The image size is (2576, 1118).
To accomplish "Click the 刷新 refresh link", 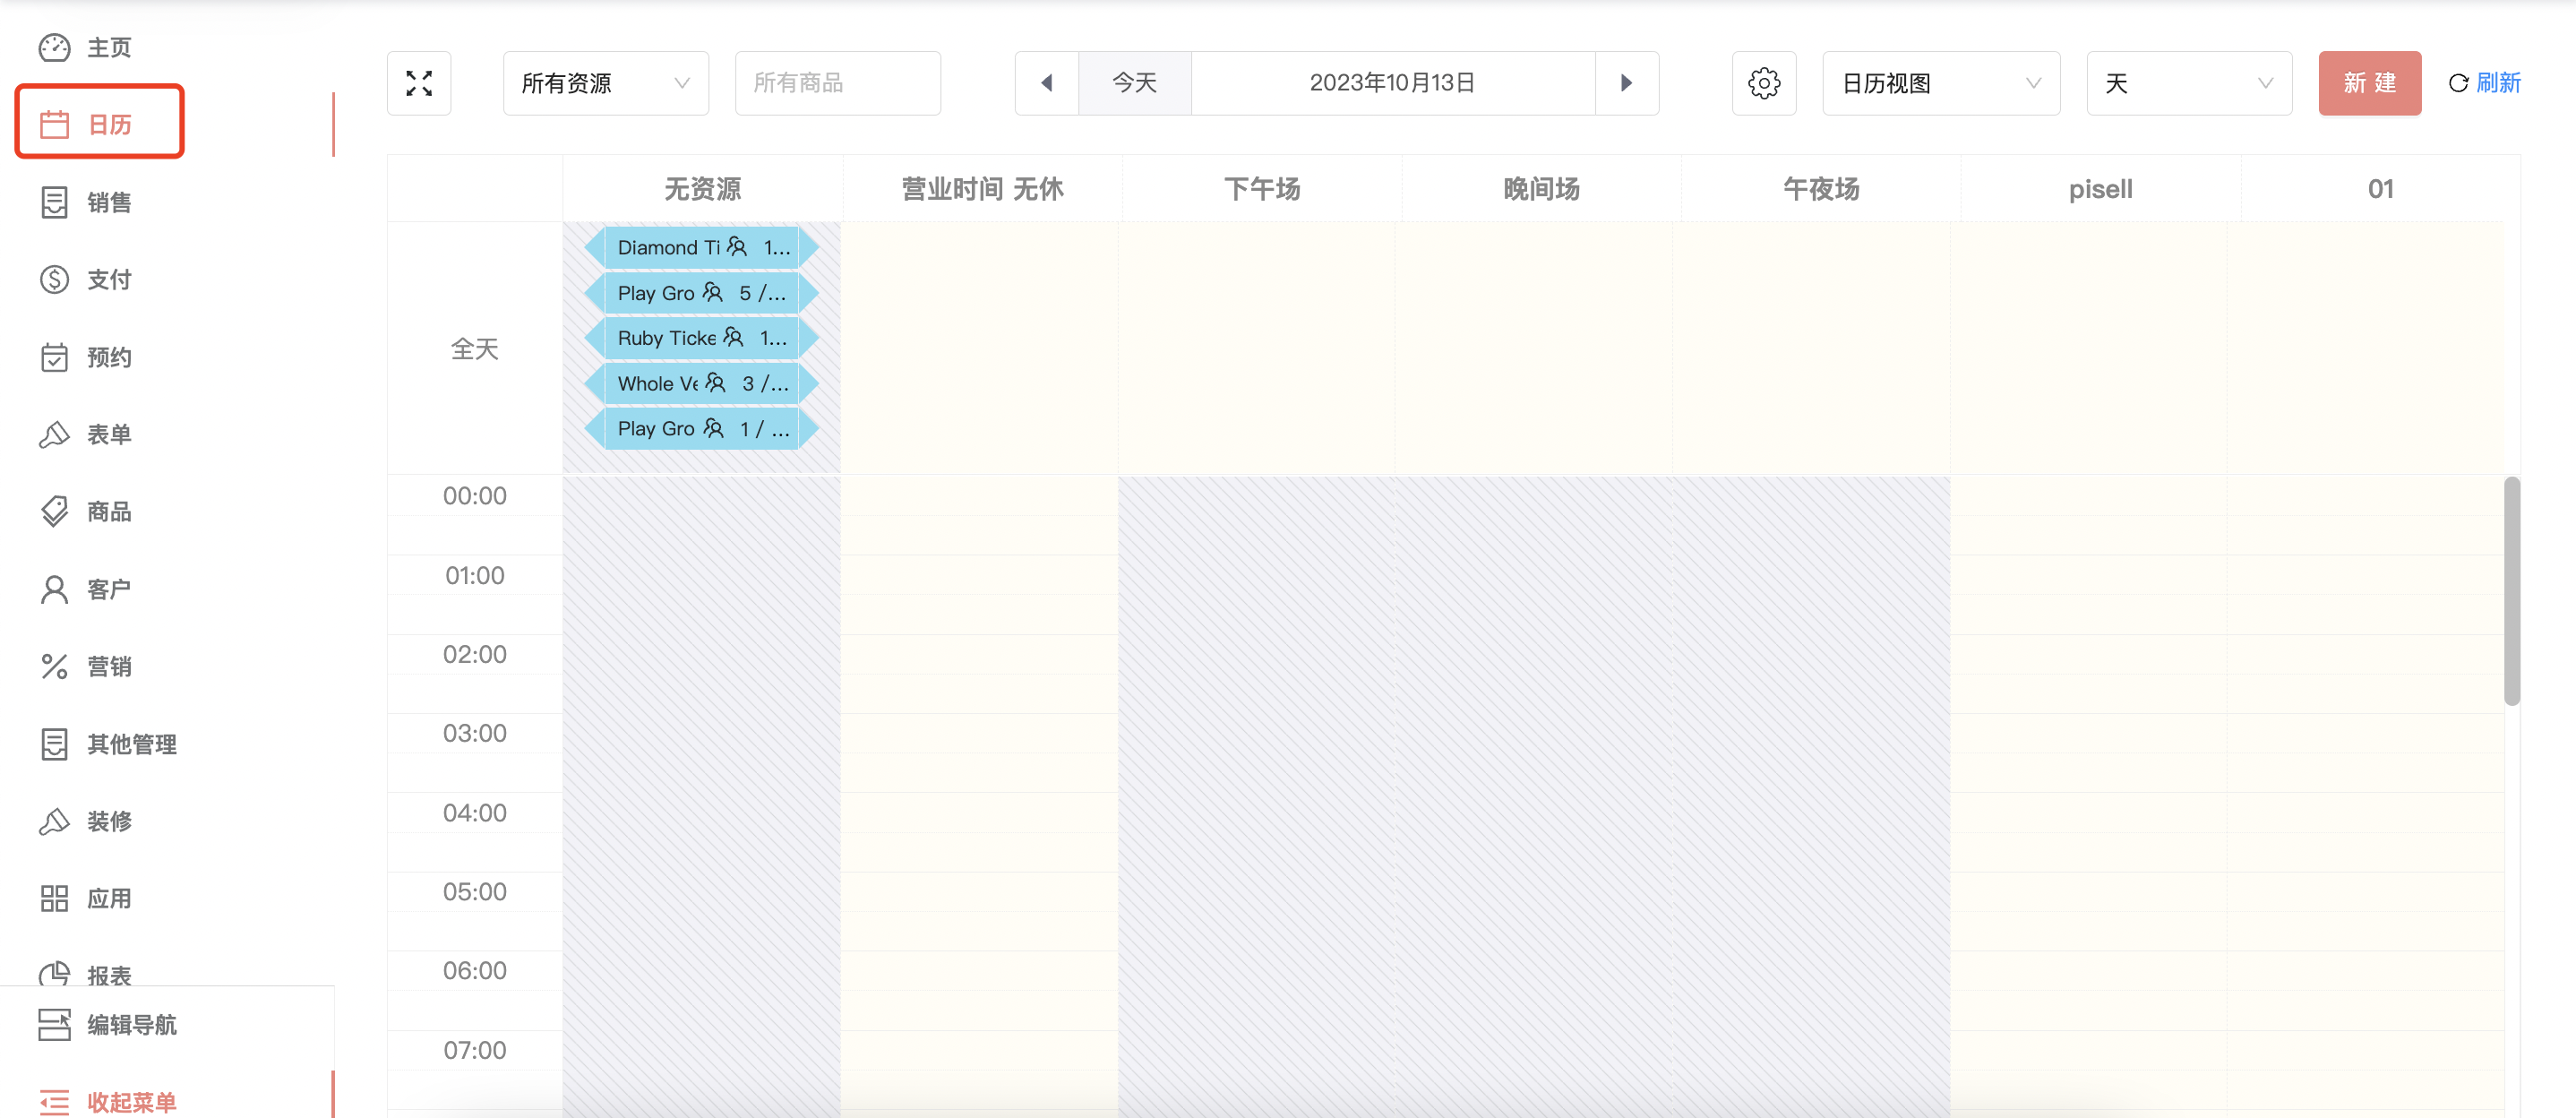I will (x=2485, y=83).
